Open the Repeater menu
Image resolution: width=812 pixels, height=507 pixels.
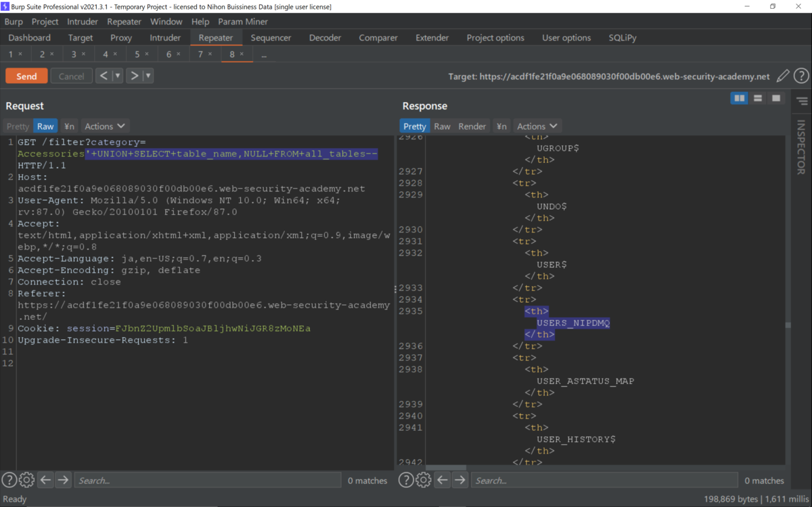click(x=124, y=22)
